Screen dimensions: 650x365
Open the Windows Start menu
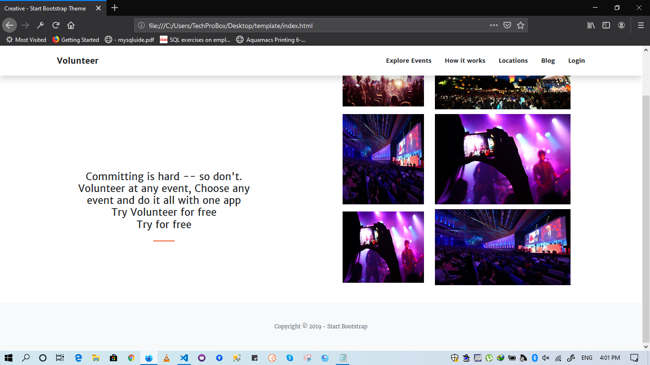pyautogui.click(x=9, y=358)
